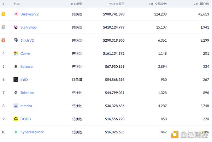Viewport: 212px width, 142px height.
Task: Click the SushiSwap logo icon
Action: (16, 27)
